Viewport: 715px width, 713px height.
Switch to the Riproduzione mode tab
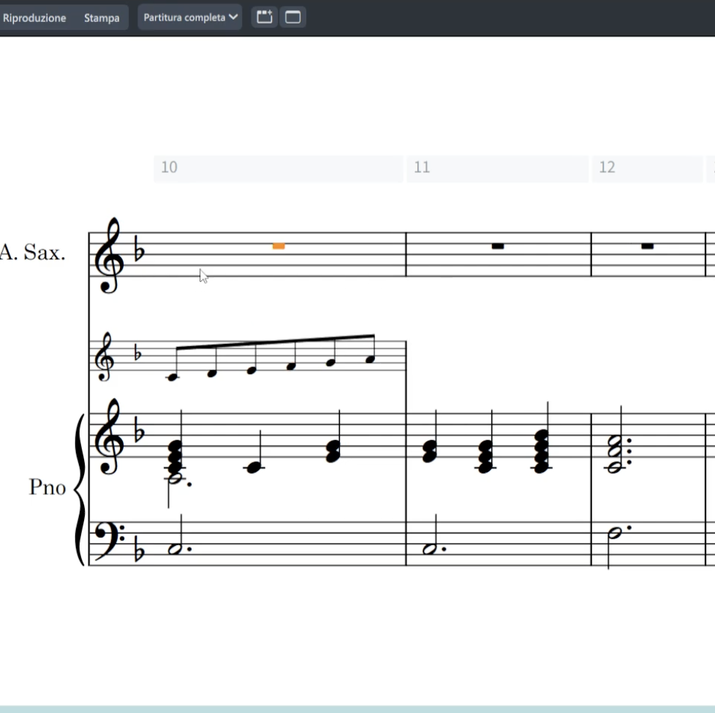[34, 18]
